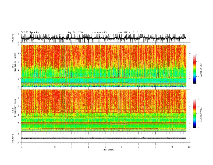Click the ch.2 spectrogram panel center
This screenshot has height=165, width=213.
tap(104, 111)
